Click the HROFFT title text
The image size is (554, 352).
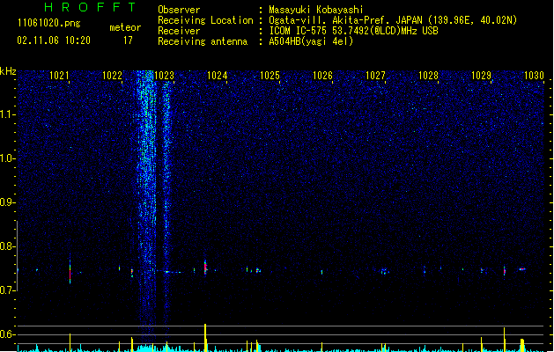(90, 7)
